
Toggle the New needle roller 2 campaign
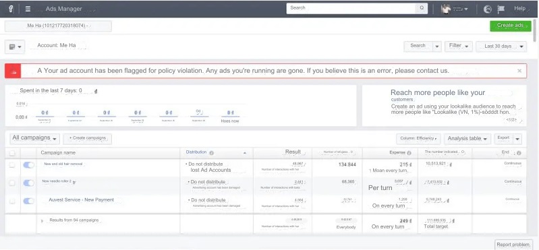[28, 183]
